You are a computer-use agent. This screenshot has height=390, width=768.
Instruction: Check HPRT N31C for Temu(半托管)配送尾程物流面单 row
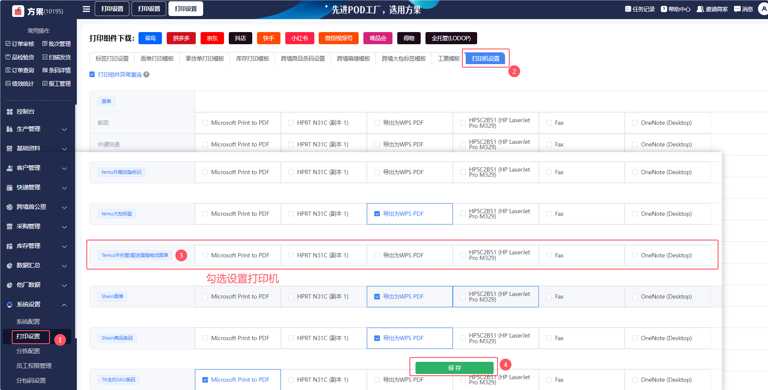pos(291,256)
